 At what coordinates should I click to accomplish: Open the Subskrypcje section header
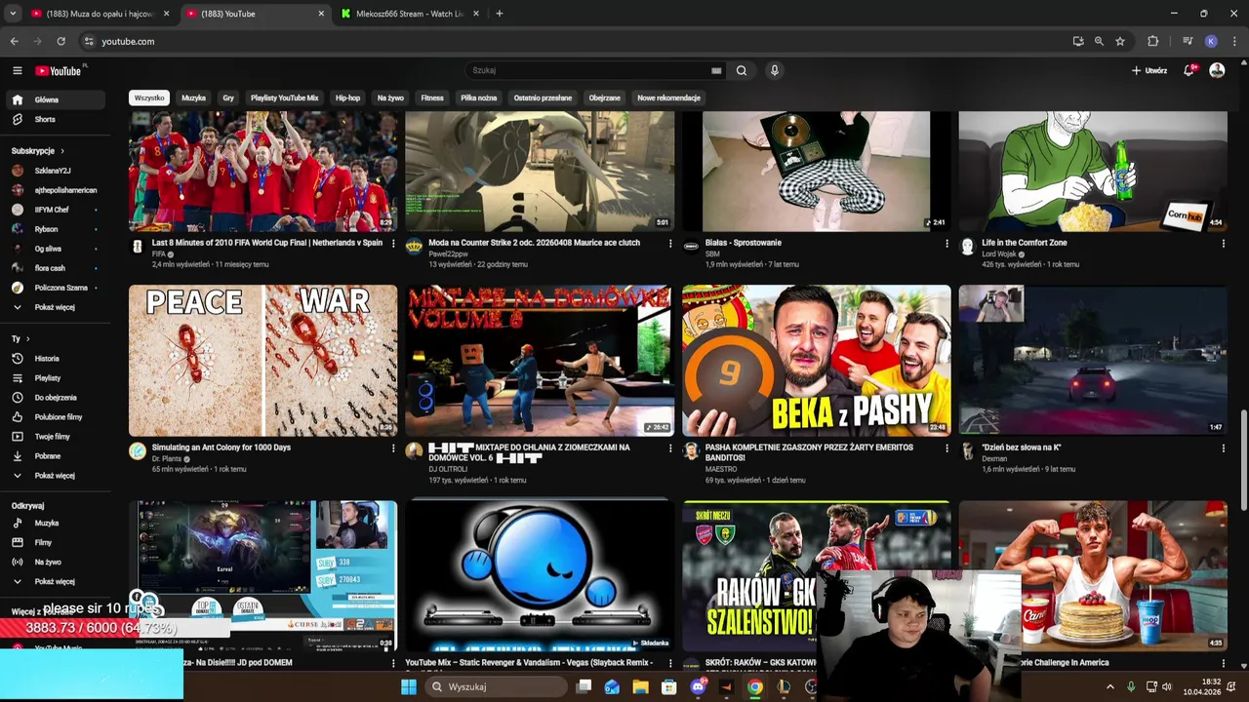click(37, 151)
